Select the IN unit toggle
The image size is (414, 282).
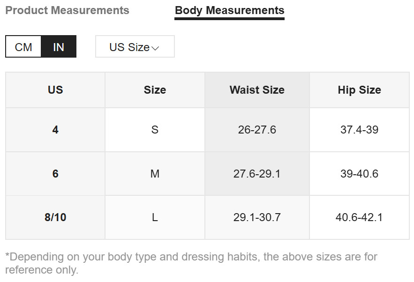(x=59, y=47)
